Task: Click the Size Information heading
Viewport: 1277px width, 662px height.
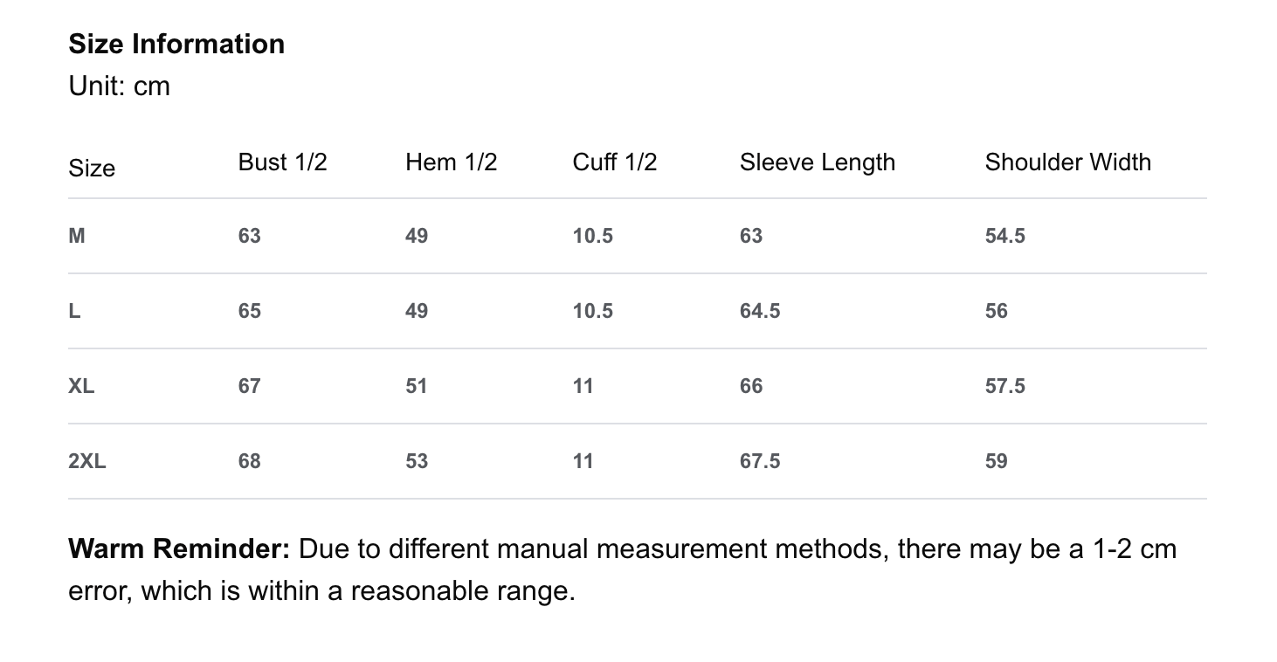Action: point(176,44)
